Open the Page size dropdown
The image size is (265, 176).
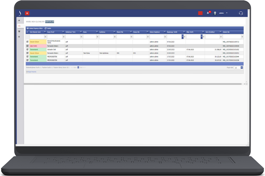pos(242,68)
